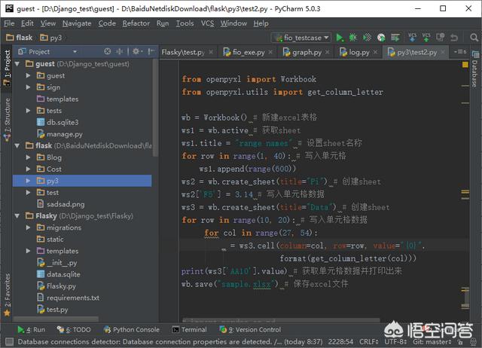
Task: Collapse all icon in Project panel header
Action: (119, 52)
